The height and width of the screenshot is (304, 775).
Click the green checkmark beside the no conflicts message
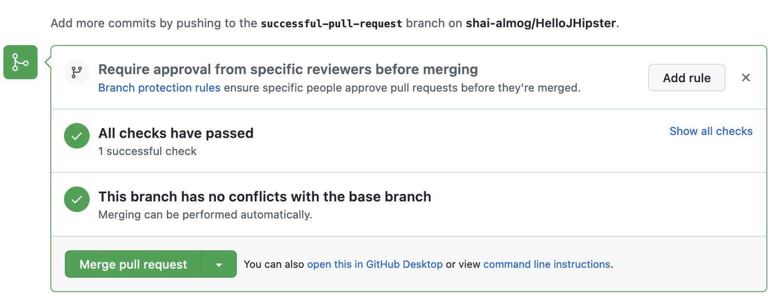[77, 199]
